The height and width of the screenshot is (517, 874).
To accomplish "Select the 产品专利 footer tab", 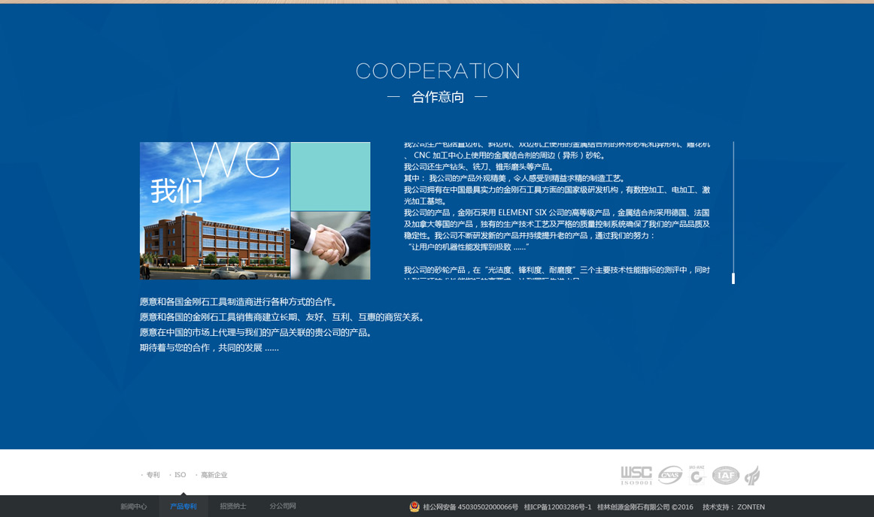I will tap(184, 506).
